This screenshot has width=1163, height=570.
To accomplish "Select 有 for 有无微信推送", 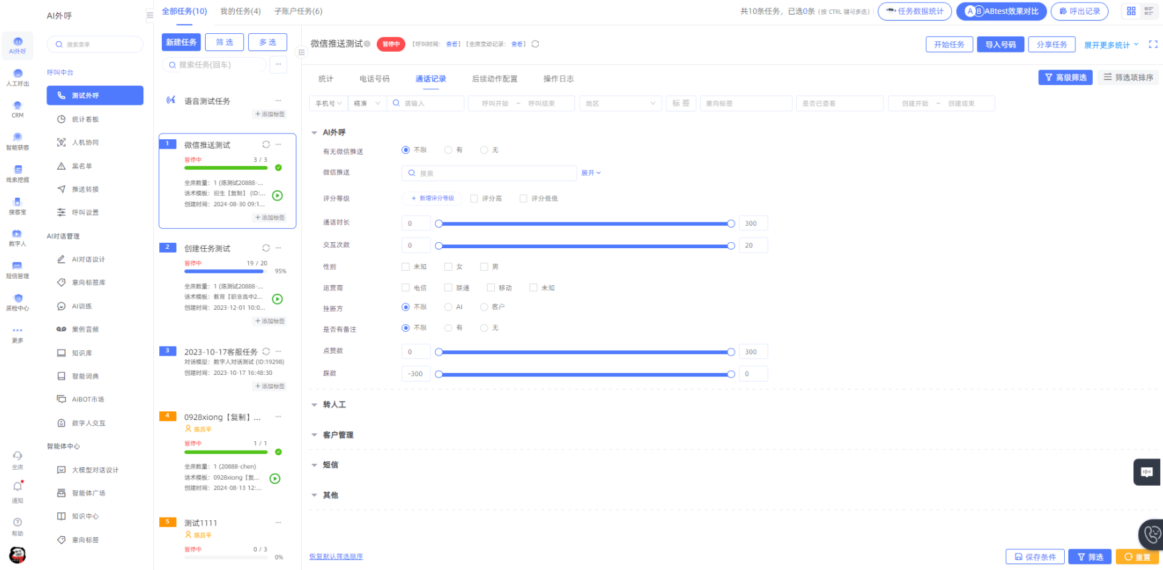I will tap(448, 151).
